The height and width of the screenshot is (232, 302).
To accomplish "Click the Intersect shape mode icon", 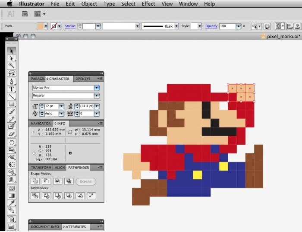I will click(x=57, y=181).
